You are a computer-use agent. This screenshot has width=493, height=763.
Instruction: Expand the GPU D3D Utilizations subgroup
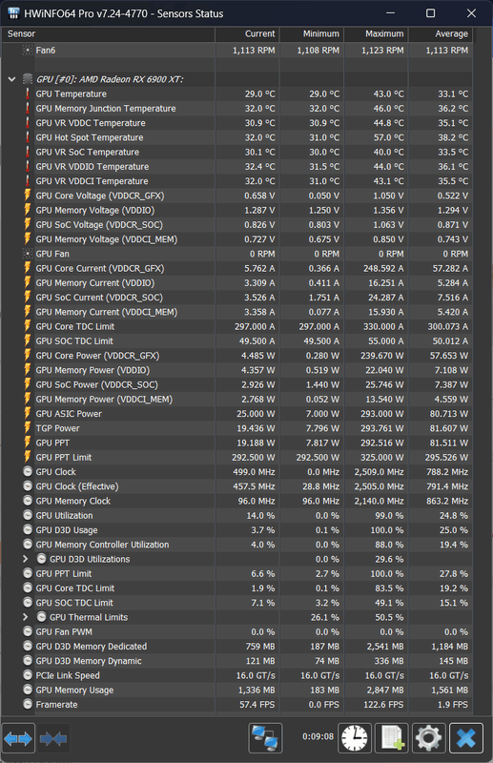[26, 559]
